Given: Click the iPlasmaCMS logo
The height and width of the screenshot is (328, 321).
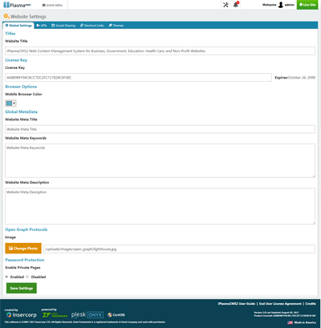Looking at the screenshot, I should coord(18,5).
